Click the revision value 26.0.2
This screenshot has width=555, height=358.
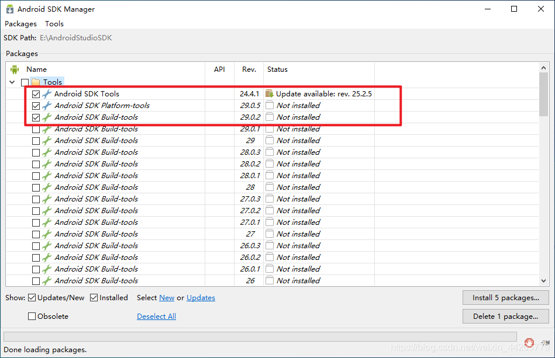(250, 257)
